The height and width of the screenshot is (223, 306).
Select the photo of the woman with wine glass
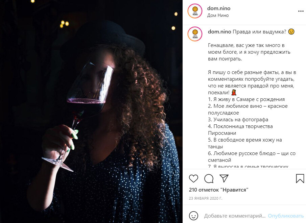pyautogui.click(x=91, y=111)
